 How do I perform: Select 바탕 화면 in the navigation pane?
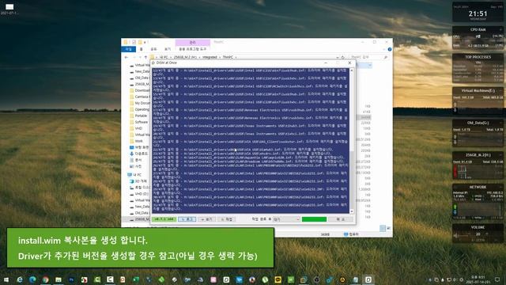(x=139, y=147)
